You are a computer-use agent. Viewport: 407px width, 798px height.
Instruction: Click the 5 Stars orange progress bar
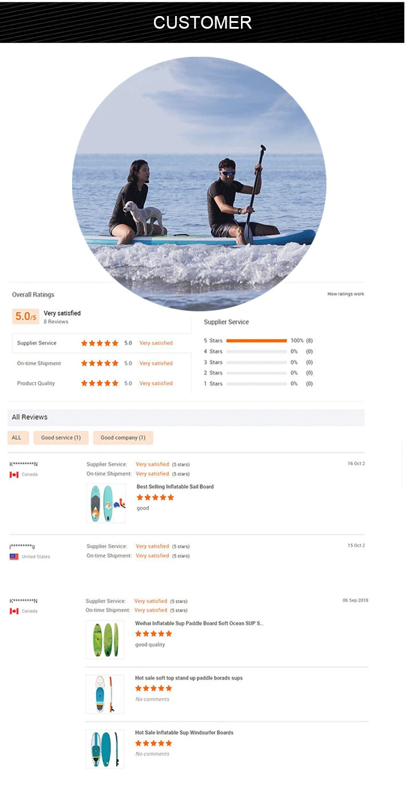[256, 341]
